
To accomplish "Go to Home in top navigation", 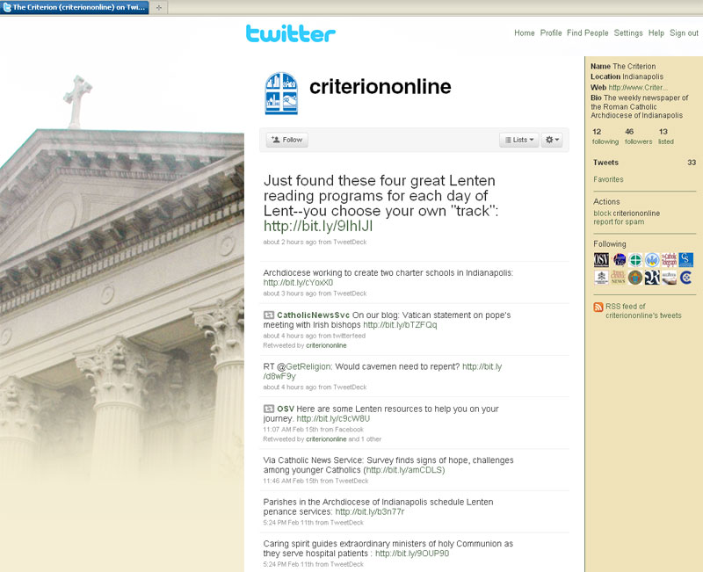I will pos(524,33).
